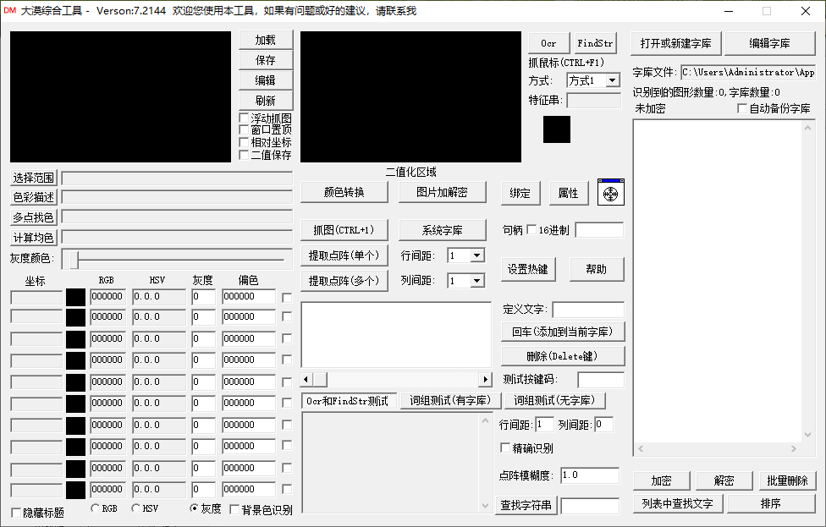The height and width of the screenshot is (527, 826).
Task: Click the DM app icon in title bar
Action: pos(9,10)
